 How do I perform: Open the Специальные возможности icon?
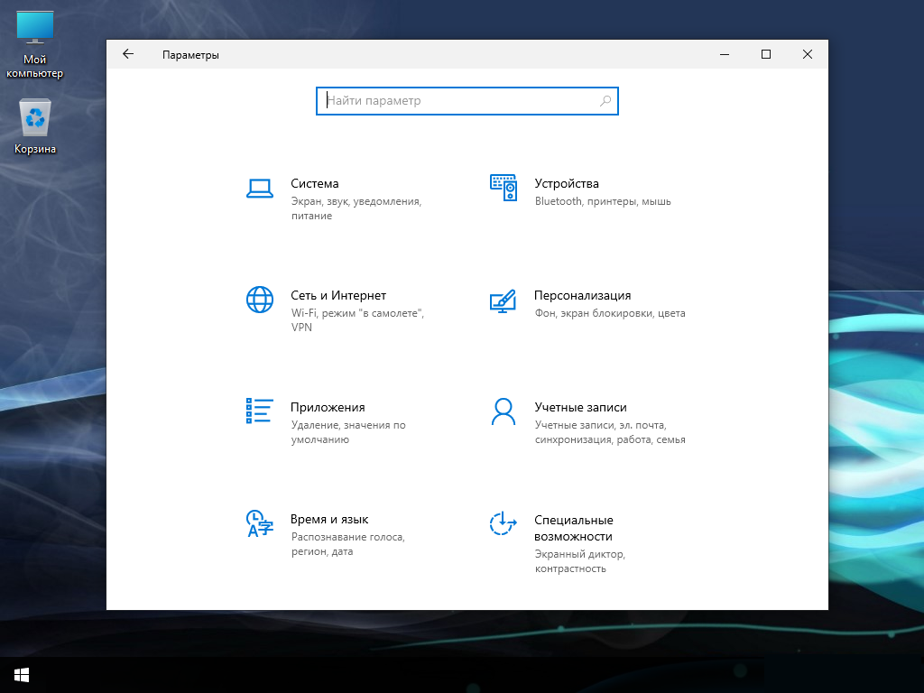click(x=504, y=522)
